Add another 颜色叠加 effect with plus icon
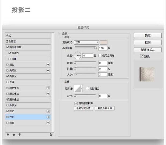Image resolution: width=166 pixels, height=145 pixels. (48, 88)
